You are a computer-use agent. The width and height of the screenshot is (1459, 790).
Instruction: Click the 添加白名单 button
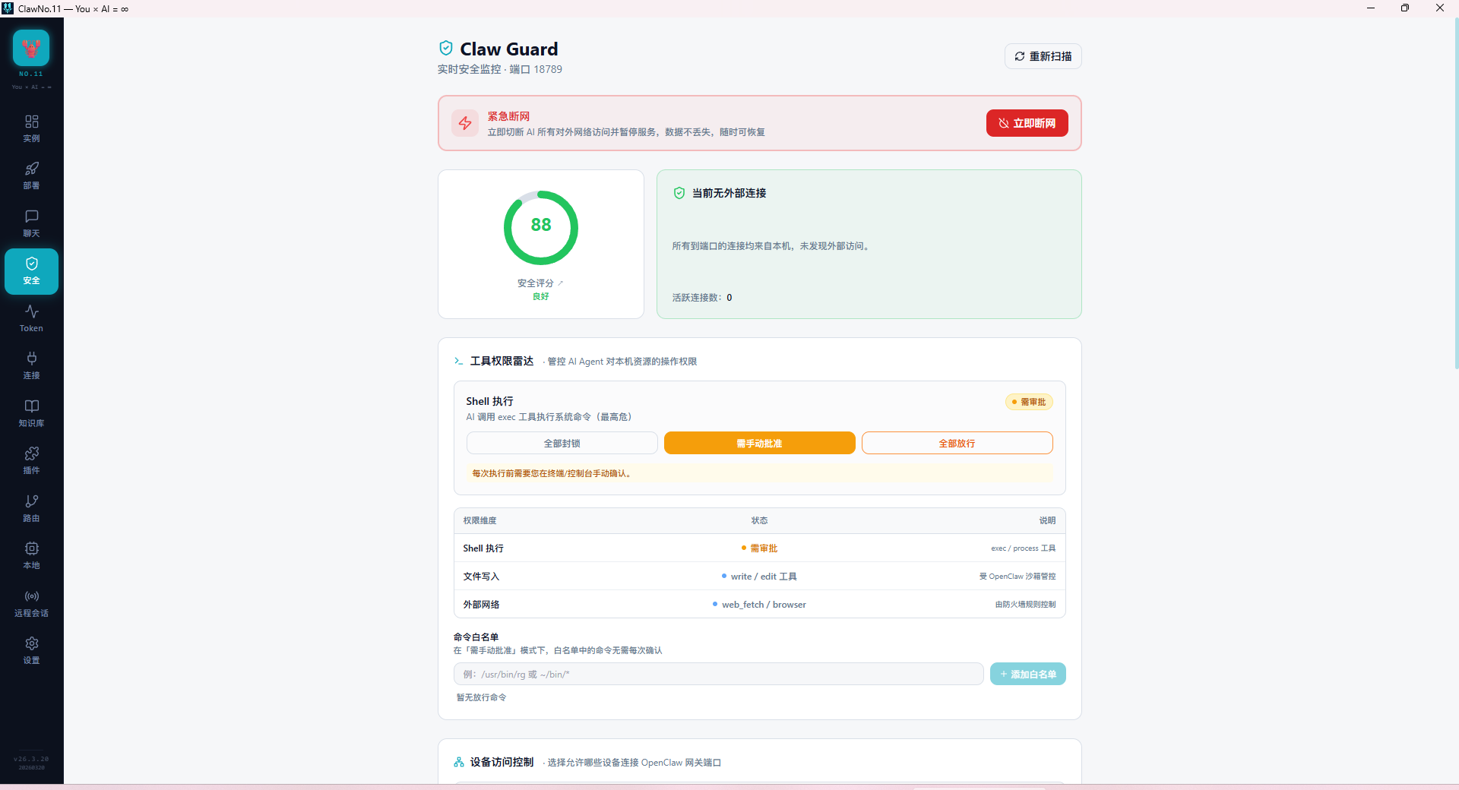tap(1027, 674)
